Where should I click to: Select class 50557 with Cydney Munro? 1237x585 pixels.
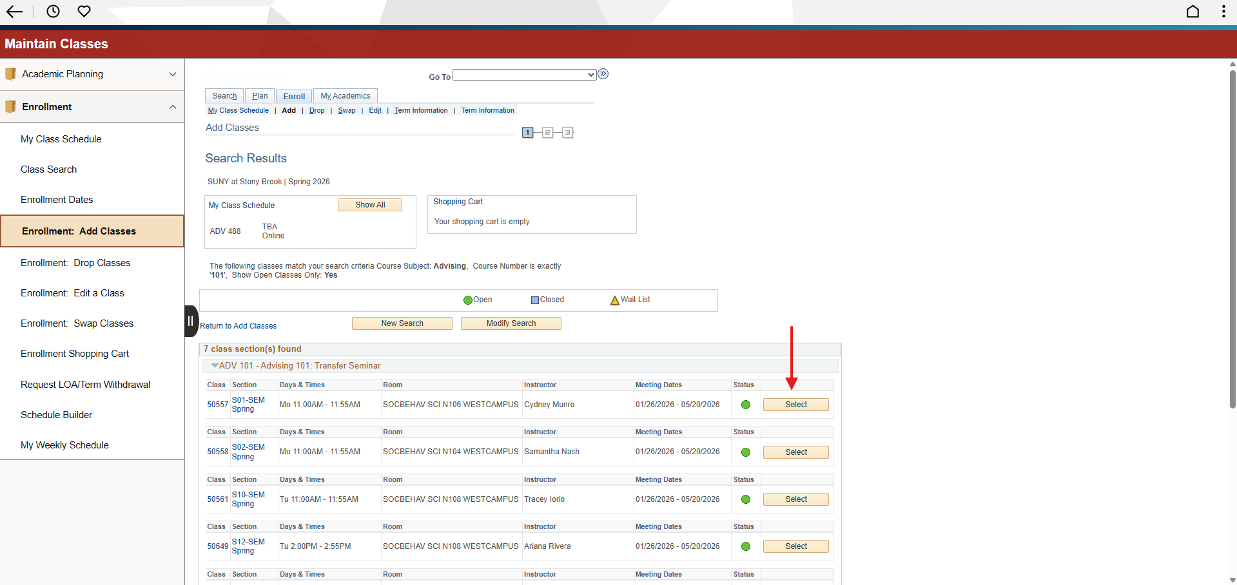pos(796,405)
